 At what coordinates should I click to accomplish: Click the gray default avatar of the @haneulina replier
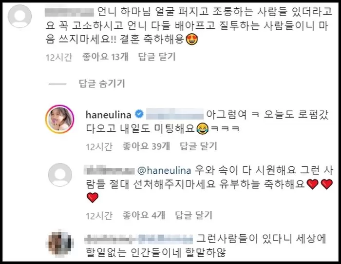pyautogui.click(x=60, y=175)
